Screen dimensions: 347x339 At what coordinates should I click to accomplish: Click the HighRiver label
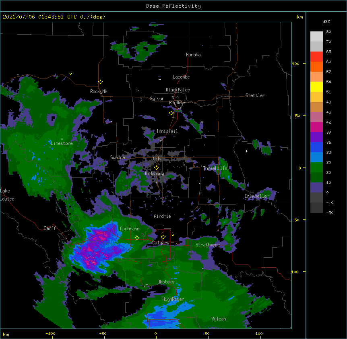(x=173, y=299)
